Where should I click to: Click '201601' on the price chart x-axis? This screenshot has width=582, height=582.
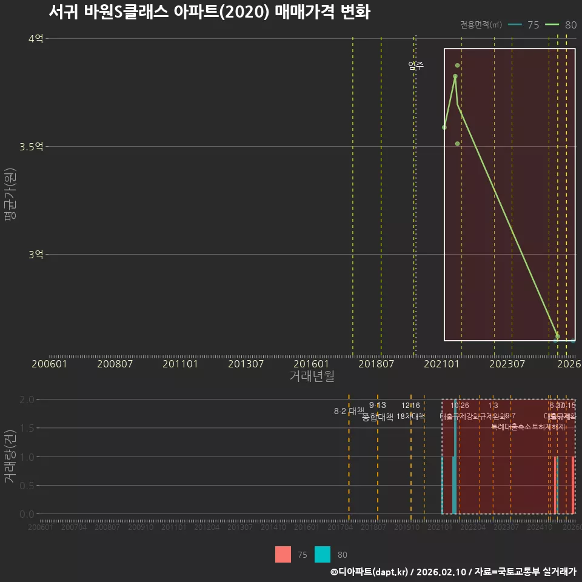point(311,364)
